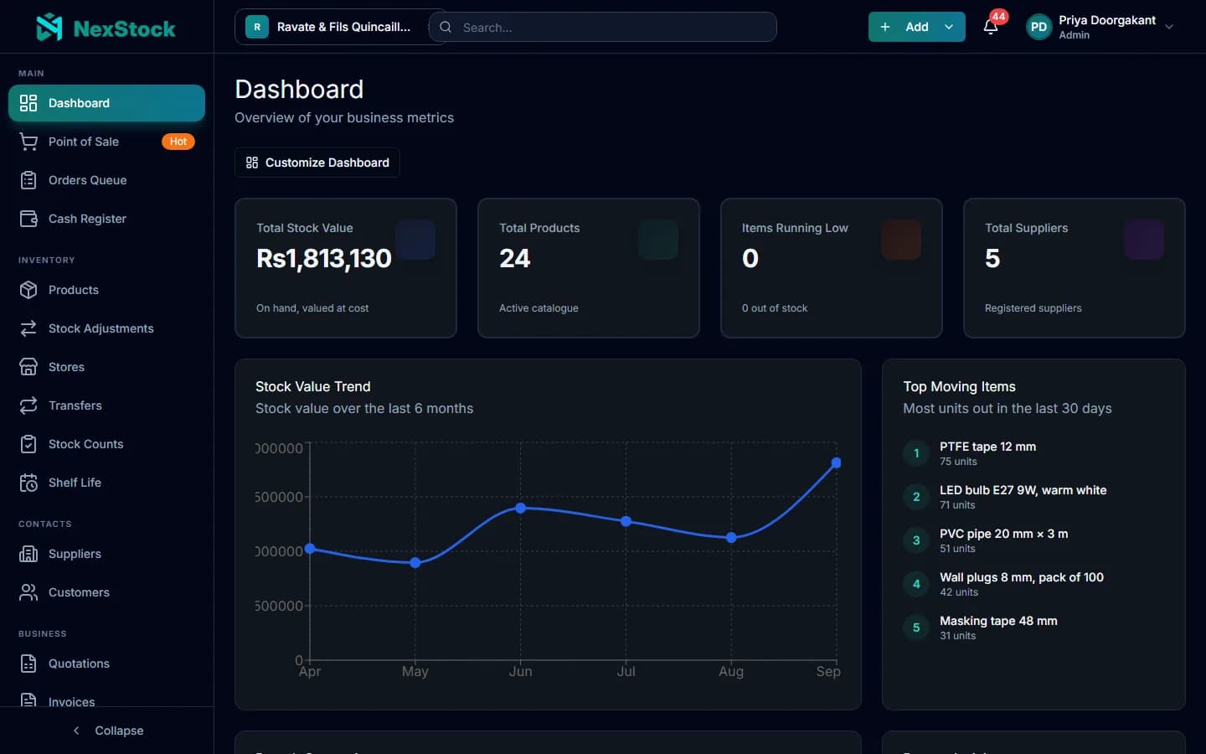Click the Total Suppliers purple icon tile

tap(1144, 240)
